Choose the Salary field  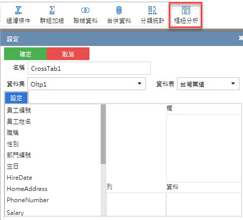53,212
